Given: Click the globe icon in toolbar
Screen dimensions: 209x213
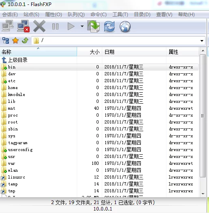Looking at the screenshot, I should coord(125,26).
